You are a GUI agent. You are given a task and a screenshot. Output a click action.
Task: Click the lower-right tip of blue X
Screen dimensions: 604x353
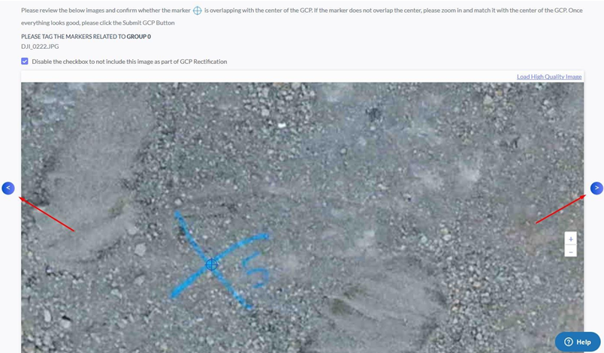click(249, 307)
